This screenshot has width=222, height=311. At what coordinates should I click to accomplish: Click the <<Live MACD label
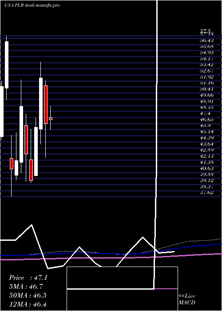[x=187, y=299]
